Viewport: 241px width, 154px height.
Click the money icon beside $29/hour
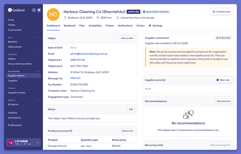[x=98, y=18]
